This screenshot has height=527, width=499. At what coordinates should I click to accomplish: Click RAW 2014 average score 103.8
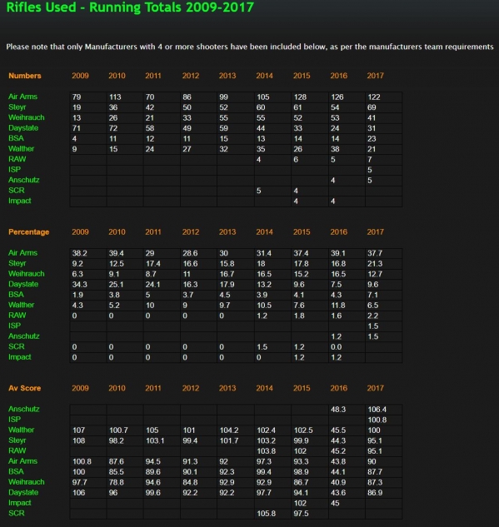(266, 451)
